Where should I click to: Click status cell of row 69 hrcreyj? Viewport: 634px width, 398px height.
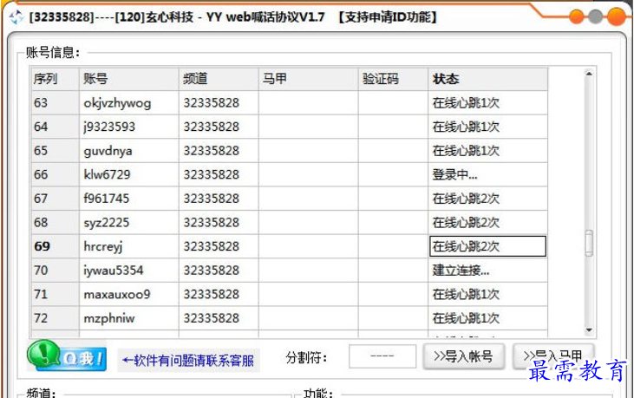[487, 246]
